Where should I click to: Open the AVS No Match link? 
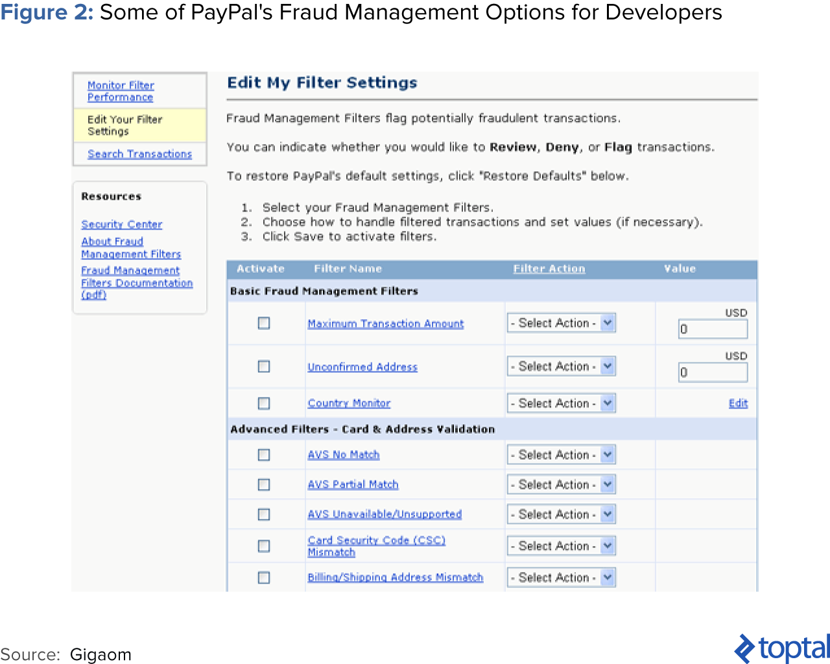[344, 455]
